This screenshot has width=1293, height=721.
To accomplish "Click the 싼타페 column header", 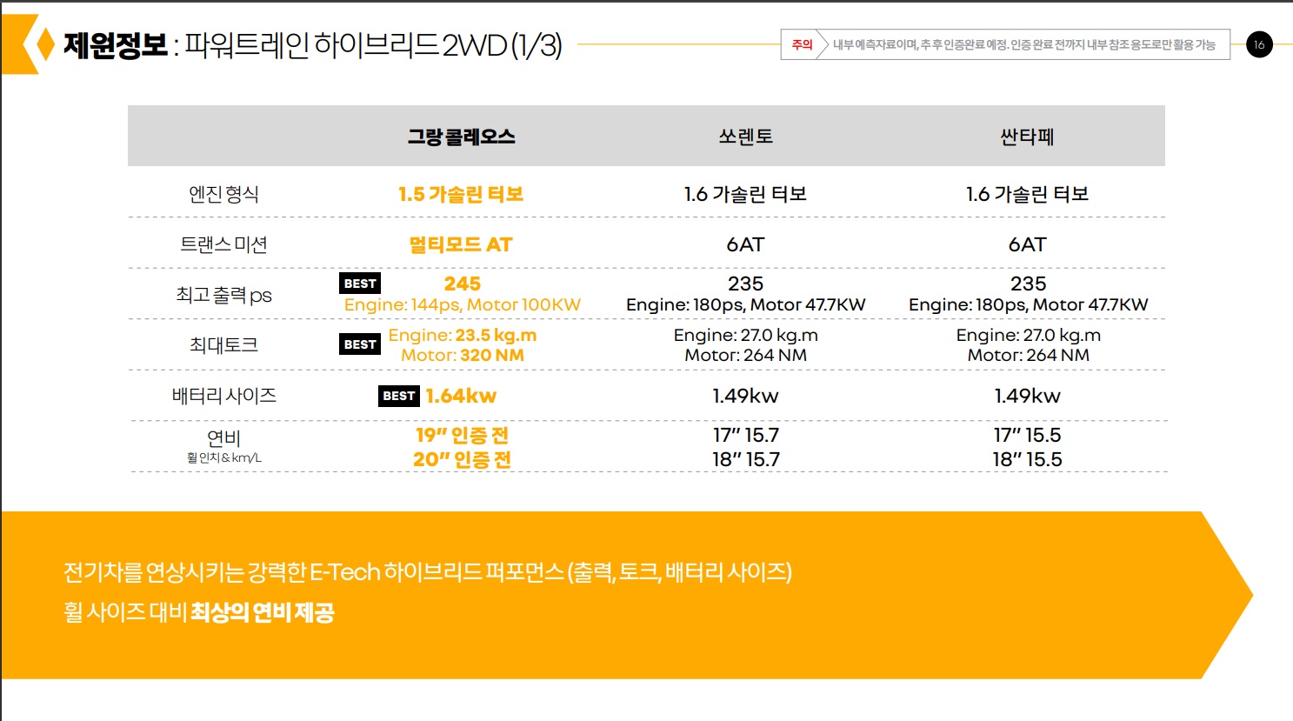I will click(x=1027, y=137).
